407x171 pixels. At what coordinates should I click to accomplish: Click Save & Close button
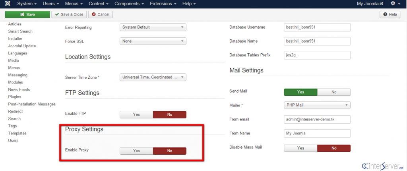pyautogui.click(x=69, y=15)
